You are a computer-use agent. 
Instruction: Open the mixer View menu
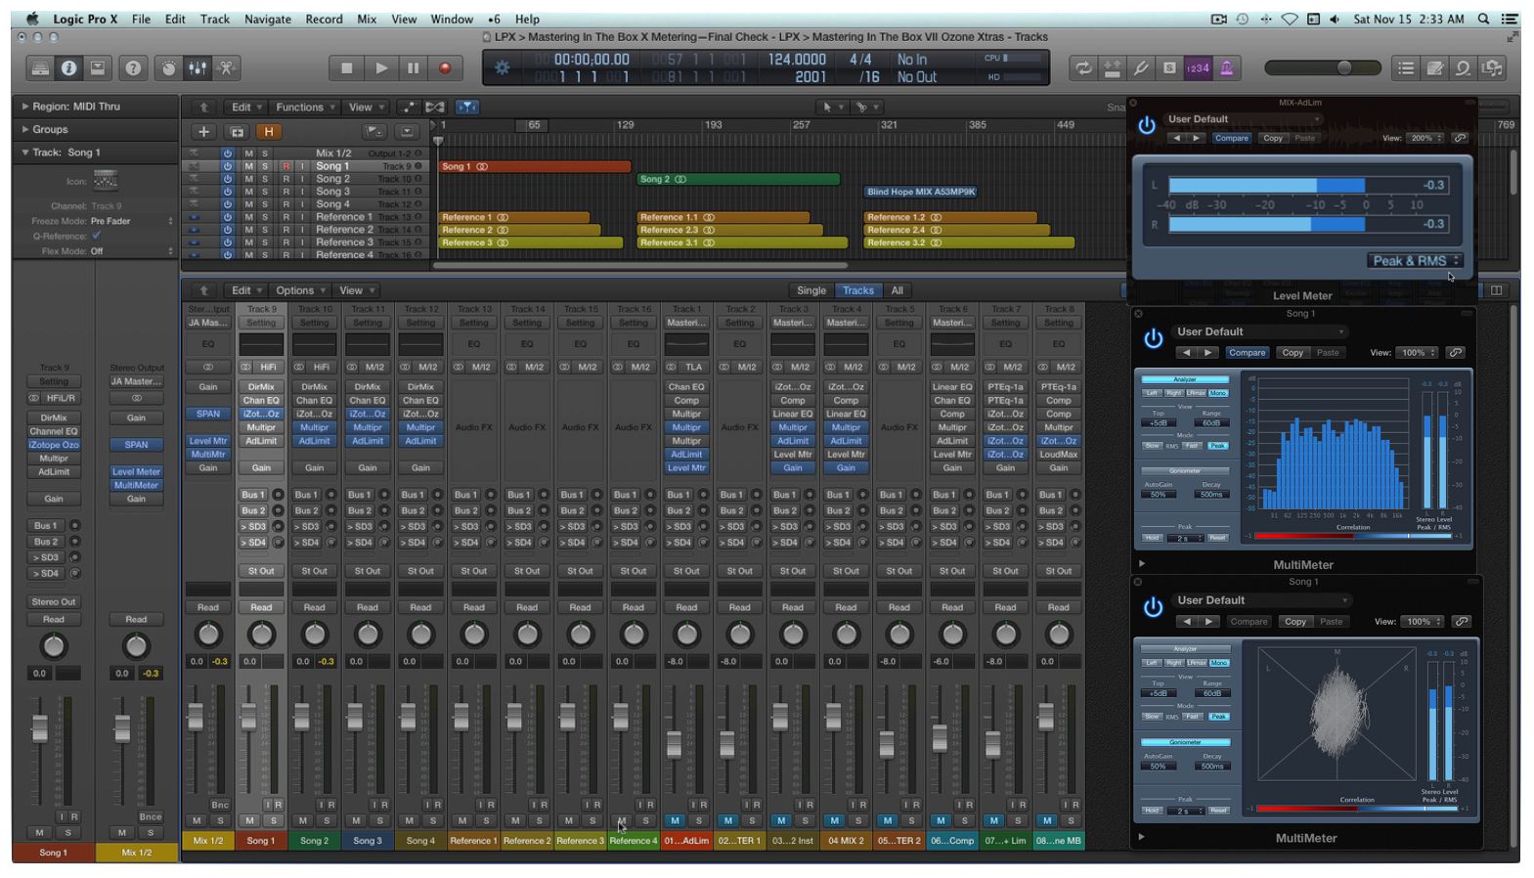356,290
